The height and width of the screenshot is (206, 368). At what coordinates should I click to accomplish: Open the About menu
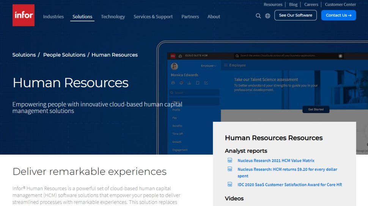click(214, 17)
